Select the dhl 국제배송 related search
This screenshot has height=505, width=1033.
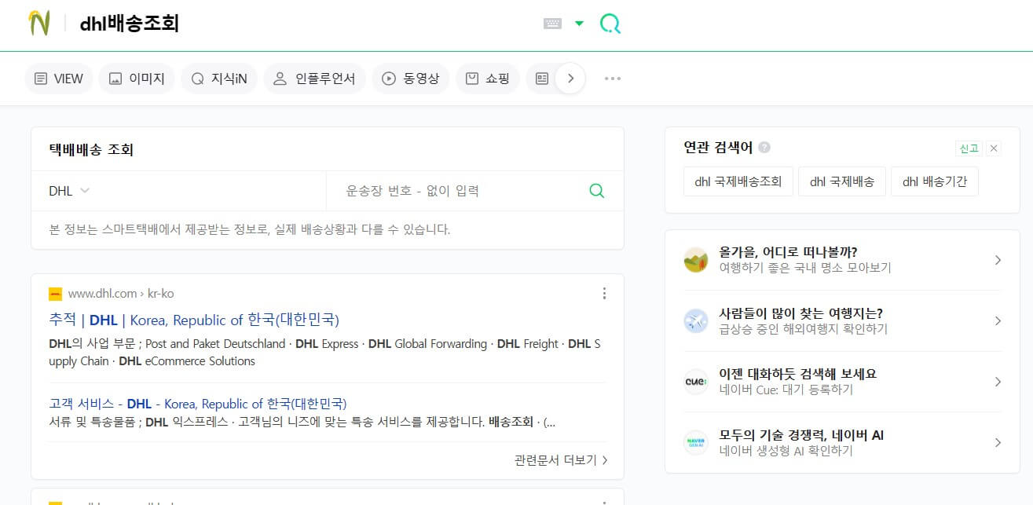pyautogui.click(x=842, y=181)
